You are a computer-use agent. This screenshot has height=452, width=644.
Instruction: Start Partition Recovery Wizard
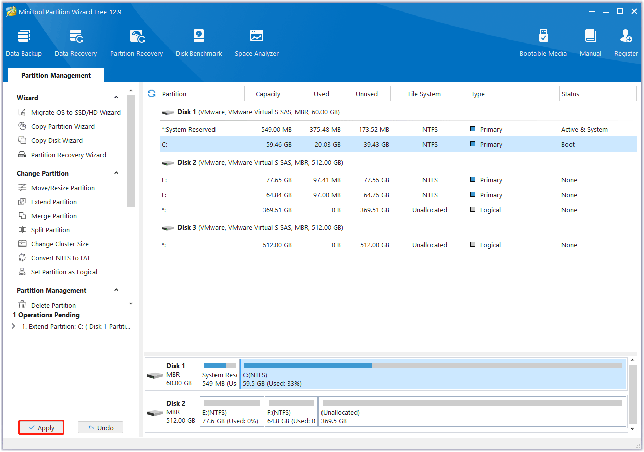(62, 155)
